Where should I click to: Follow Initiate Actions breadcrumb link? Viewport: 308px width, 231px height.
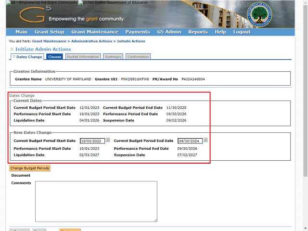(131, 41)
